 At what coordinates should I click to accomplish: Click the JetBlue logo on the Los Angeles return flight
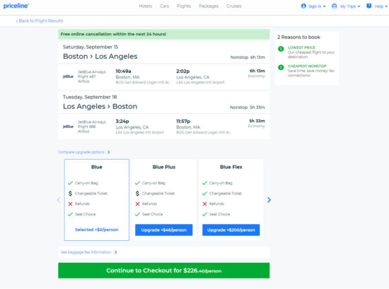coord(68,126)
